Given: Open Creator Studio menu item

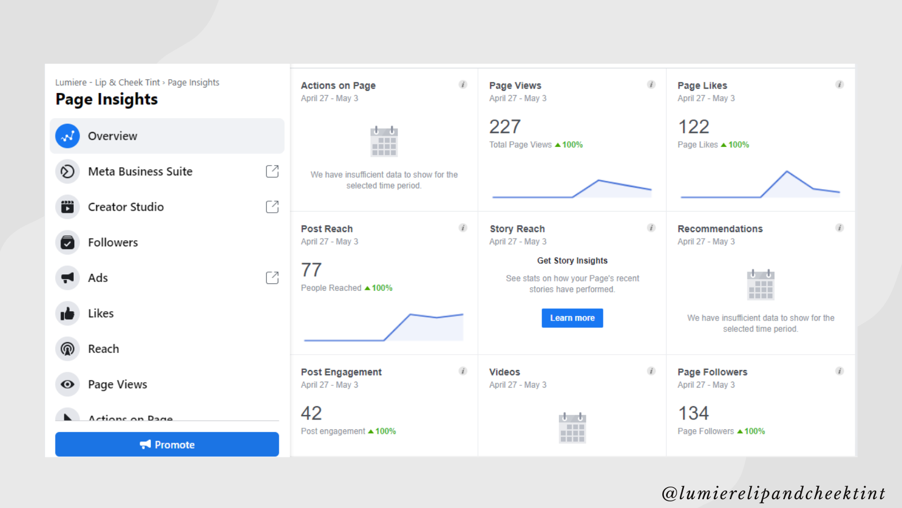Looking at the screenshot, I should 167,207.
